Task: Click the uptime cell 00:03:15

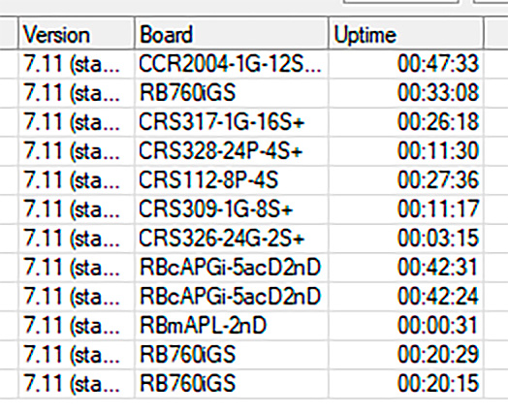Action: 438,239
